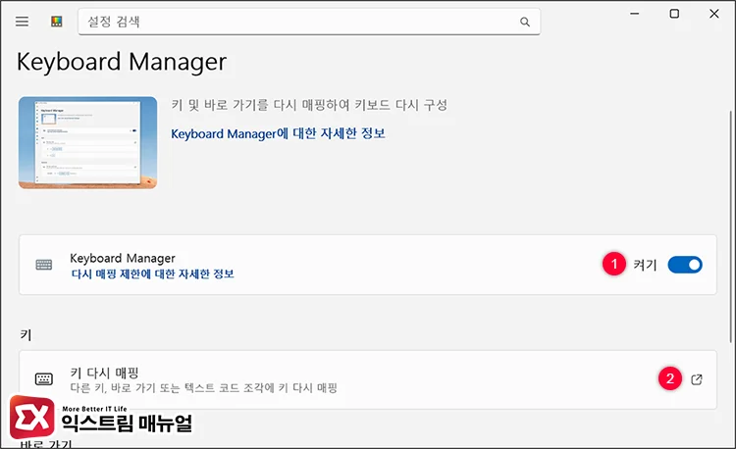736x449 pixels.
Task: Minimize the PowerToys settings window
Action: click(x=635, y=14)
